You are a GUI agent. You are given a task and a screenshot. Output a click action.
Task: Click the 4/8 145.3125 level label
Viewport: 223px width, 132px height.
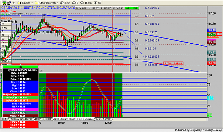[x=145, y=49]
